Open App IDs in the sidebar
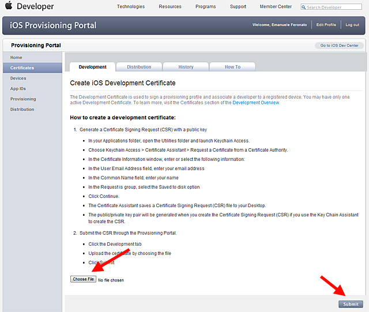Image resolution: width=369 pixels, height=312 pixels. tap(18, 89)
